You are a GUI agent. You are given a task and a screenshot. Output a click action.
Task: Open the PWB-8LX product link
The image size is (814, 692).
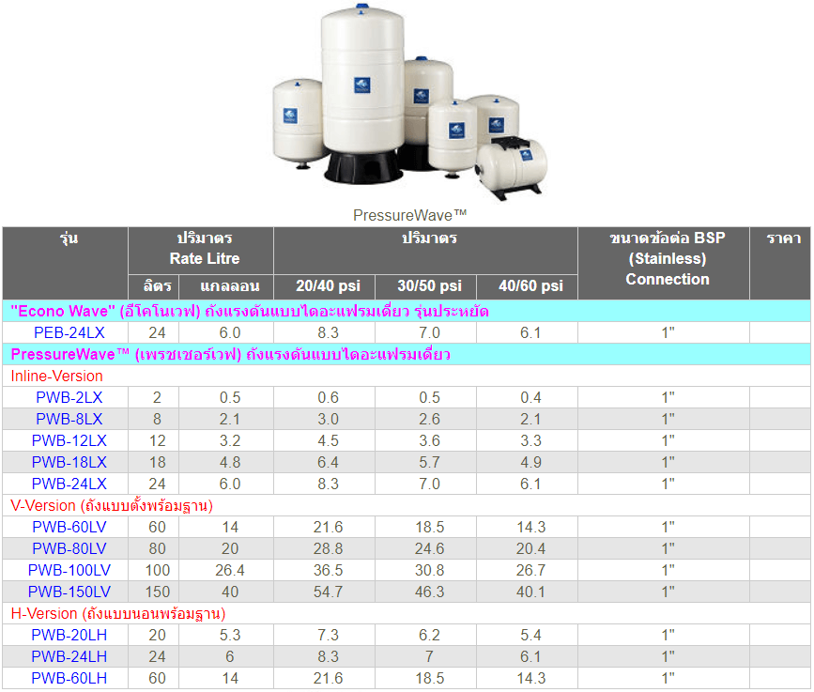69,419
